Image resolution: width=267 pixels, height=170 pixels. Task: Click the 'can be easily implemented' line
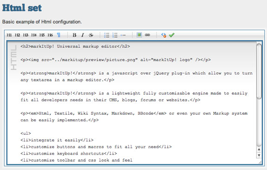coord(59,120)
